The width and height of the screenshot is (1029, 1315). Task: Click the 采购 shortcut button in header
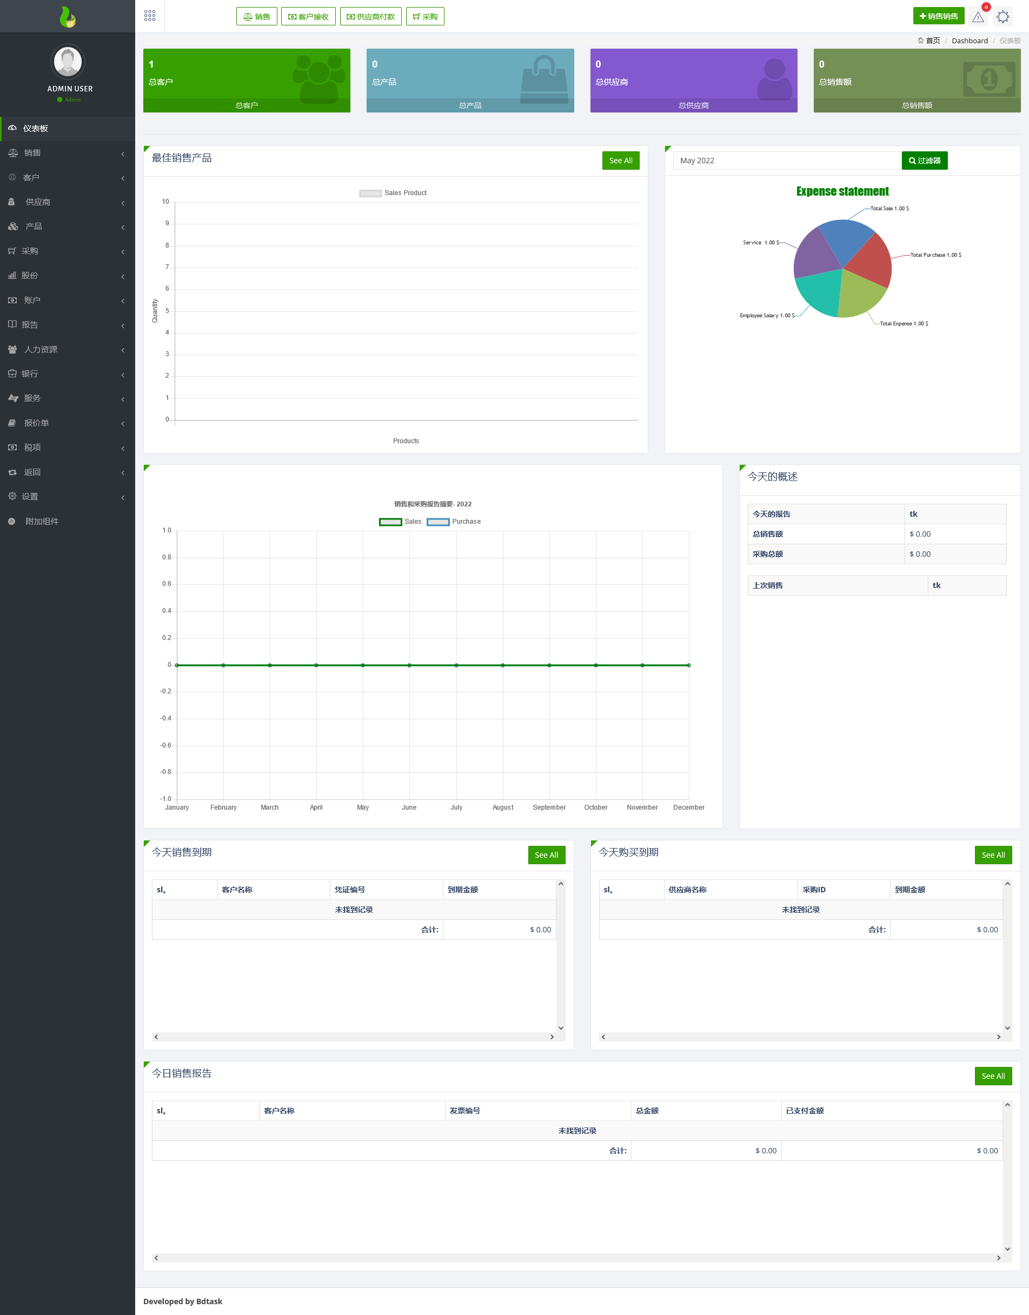[426, 16]
